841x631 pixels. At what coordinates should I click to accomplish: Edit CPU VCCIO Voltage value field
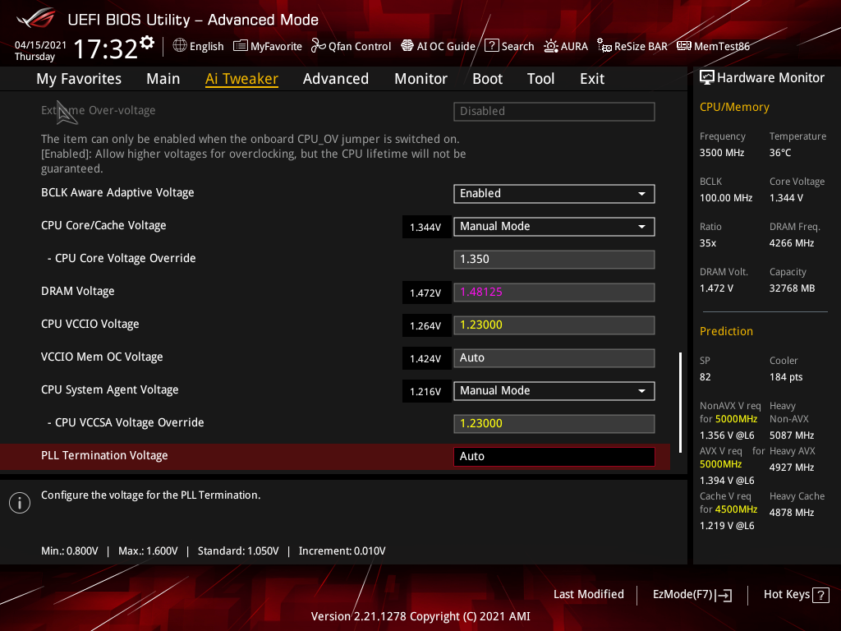click(x=554, y=325)
